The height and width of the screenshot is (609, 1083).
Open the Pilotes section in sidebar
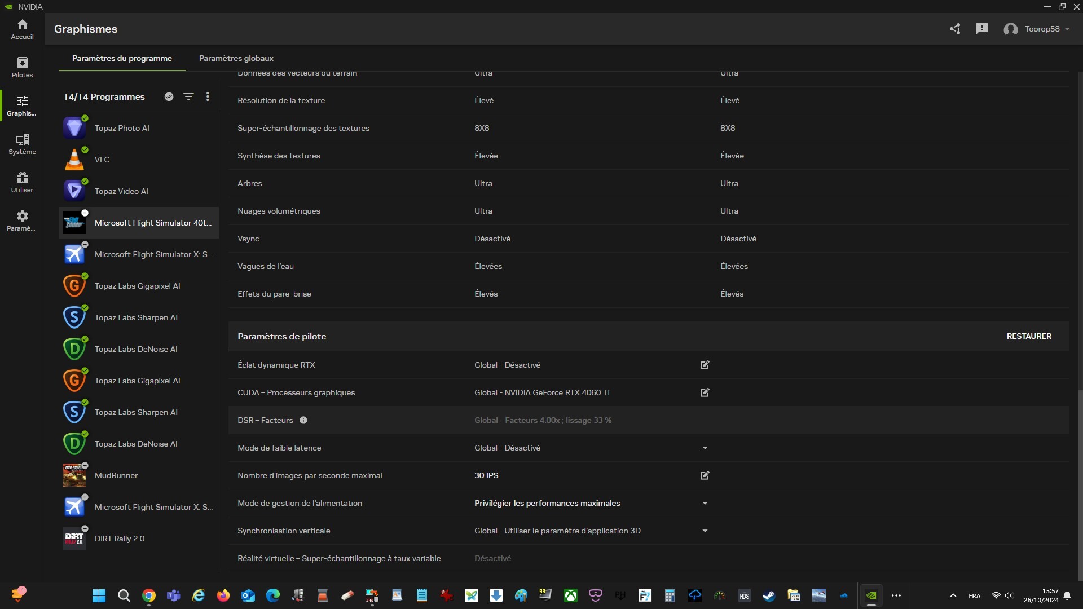[x=22, y=67]
